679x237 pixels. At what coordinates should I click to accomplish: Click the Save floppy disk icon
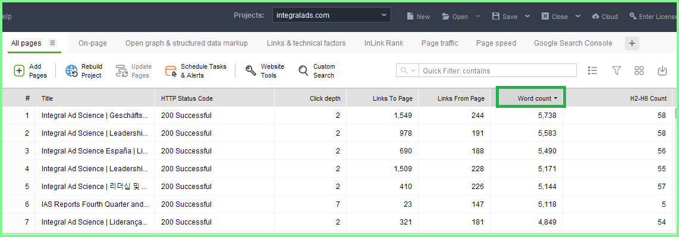496,16
